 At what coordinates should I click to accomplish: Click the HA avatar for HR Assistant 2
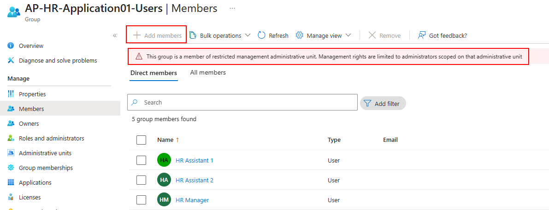pos(164,180)
